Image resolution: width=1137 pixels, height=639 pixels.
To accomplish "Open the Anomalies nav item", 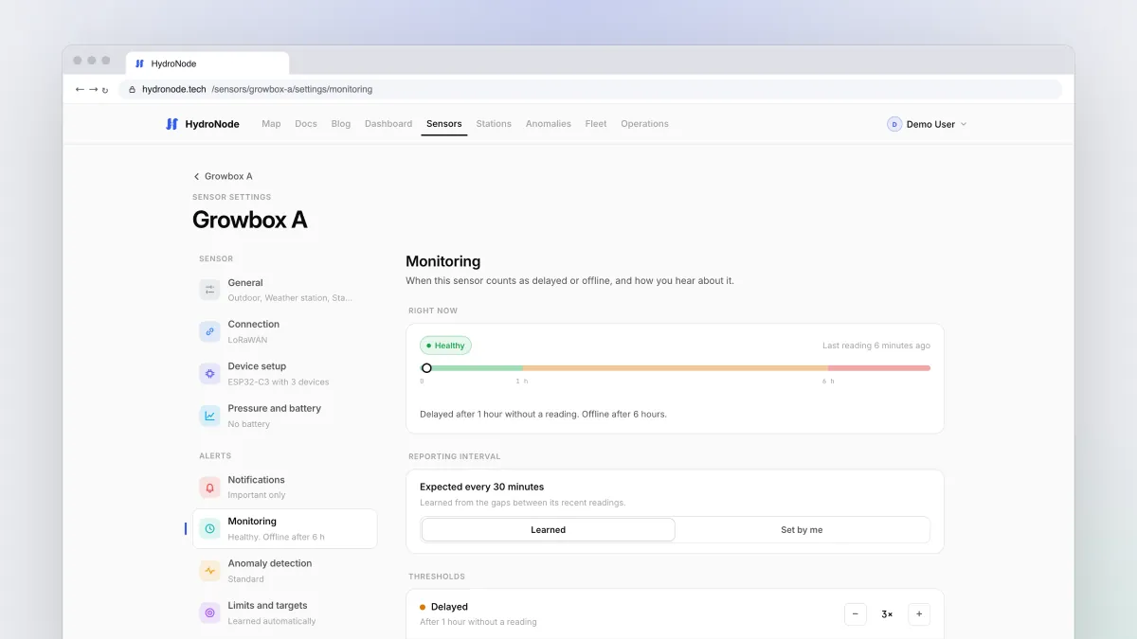I will (549, 124).
